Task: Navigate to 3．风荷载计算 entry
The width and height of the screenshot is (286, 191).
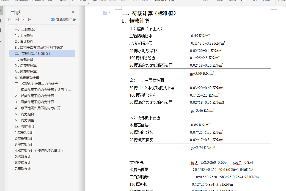Action: point(26,72)
